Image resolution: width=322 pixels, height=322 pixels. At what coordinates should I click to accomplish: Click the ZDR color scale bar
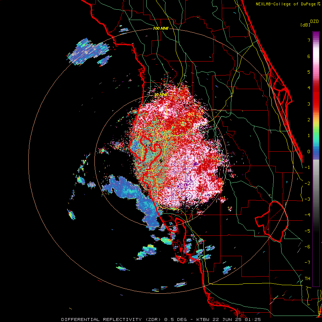tap(316, 159)
